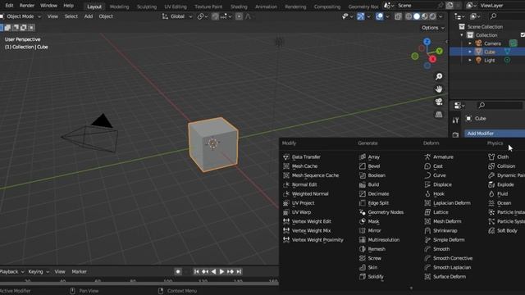525x295 pixels.
Task: Toggle viewport gizmos button
Action: pos(360,16)
